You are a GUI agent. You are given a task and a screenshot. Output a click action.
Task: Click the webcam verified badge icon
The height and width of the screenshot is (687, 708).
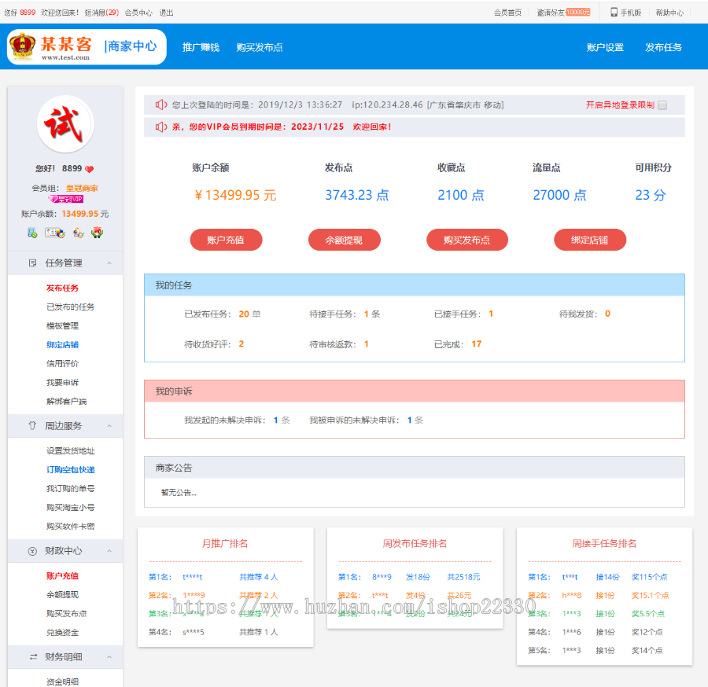[x=79, y=233]
